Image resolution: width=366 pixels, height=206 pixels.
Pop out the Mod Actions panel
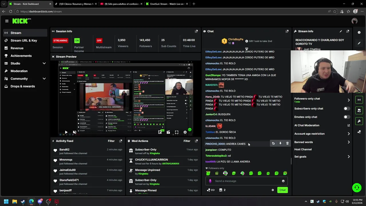coord(196,141)
